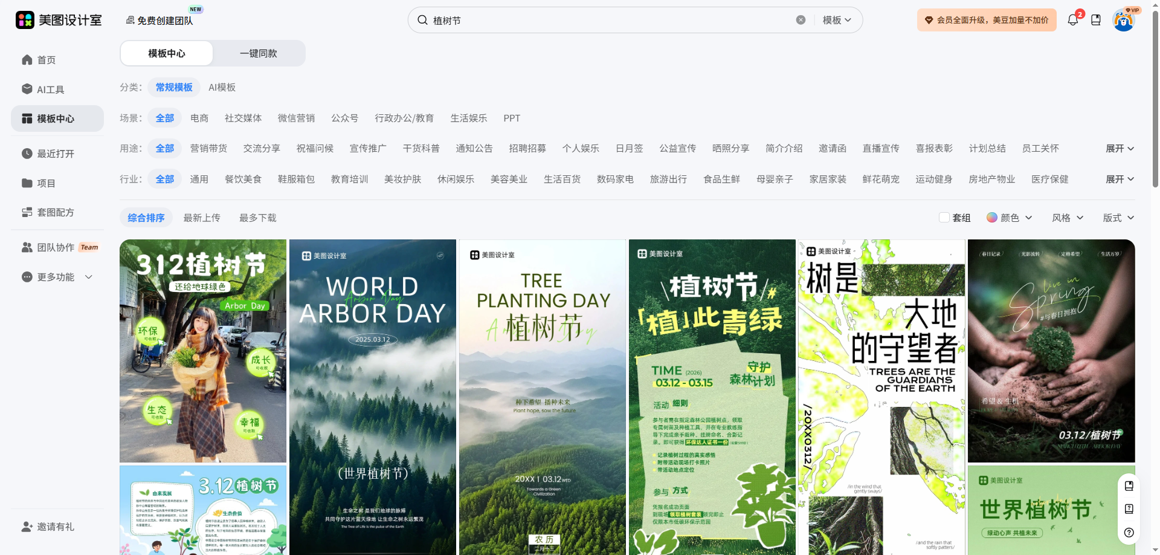Select the 电商 scene filter
This screenshot has width=1160, height=555.
coord(199,118)
